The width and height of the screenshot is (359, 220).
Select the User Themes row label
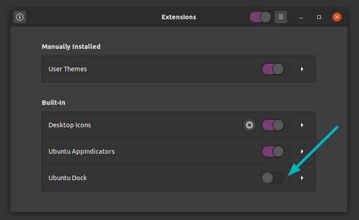pyautogui.click(x=67, y=69)
